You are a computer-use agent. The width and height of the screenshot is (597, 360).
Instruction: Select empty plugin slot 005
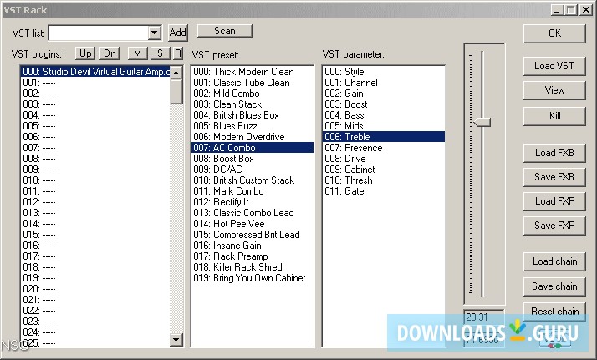[95, 126]
